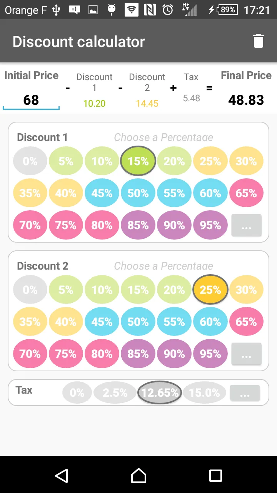Image resolution: width=277 pixels, height=493 pixels.
Task: Tap the Android home navigation icon
Action: pos(138,476)
